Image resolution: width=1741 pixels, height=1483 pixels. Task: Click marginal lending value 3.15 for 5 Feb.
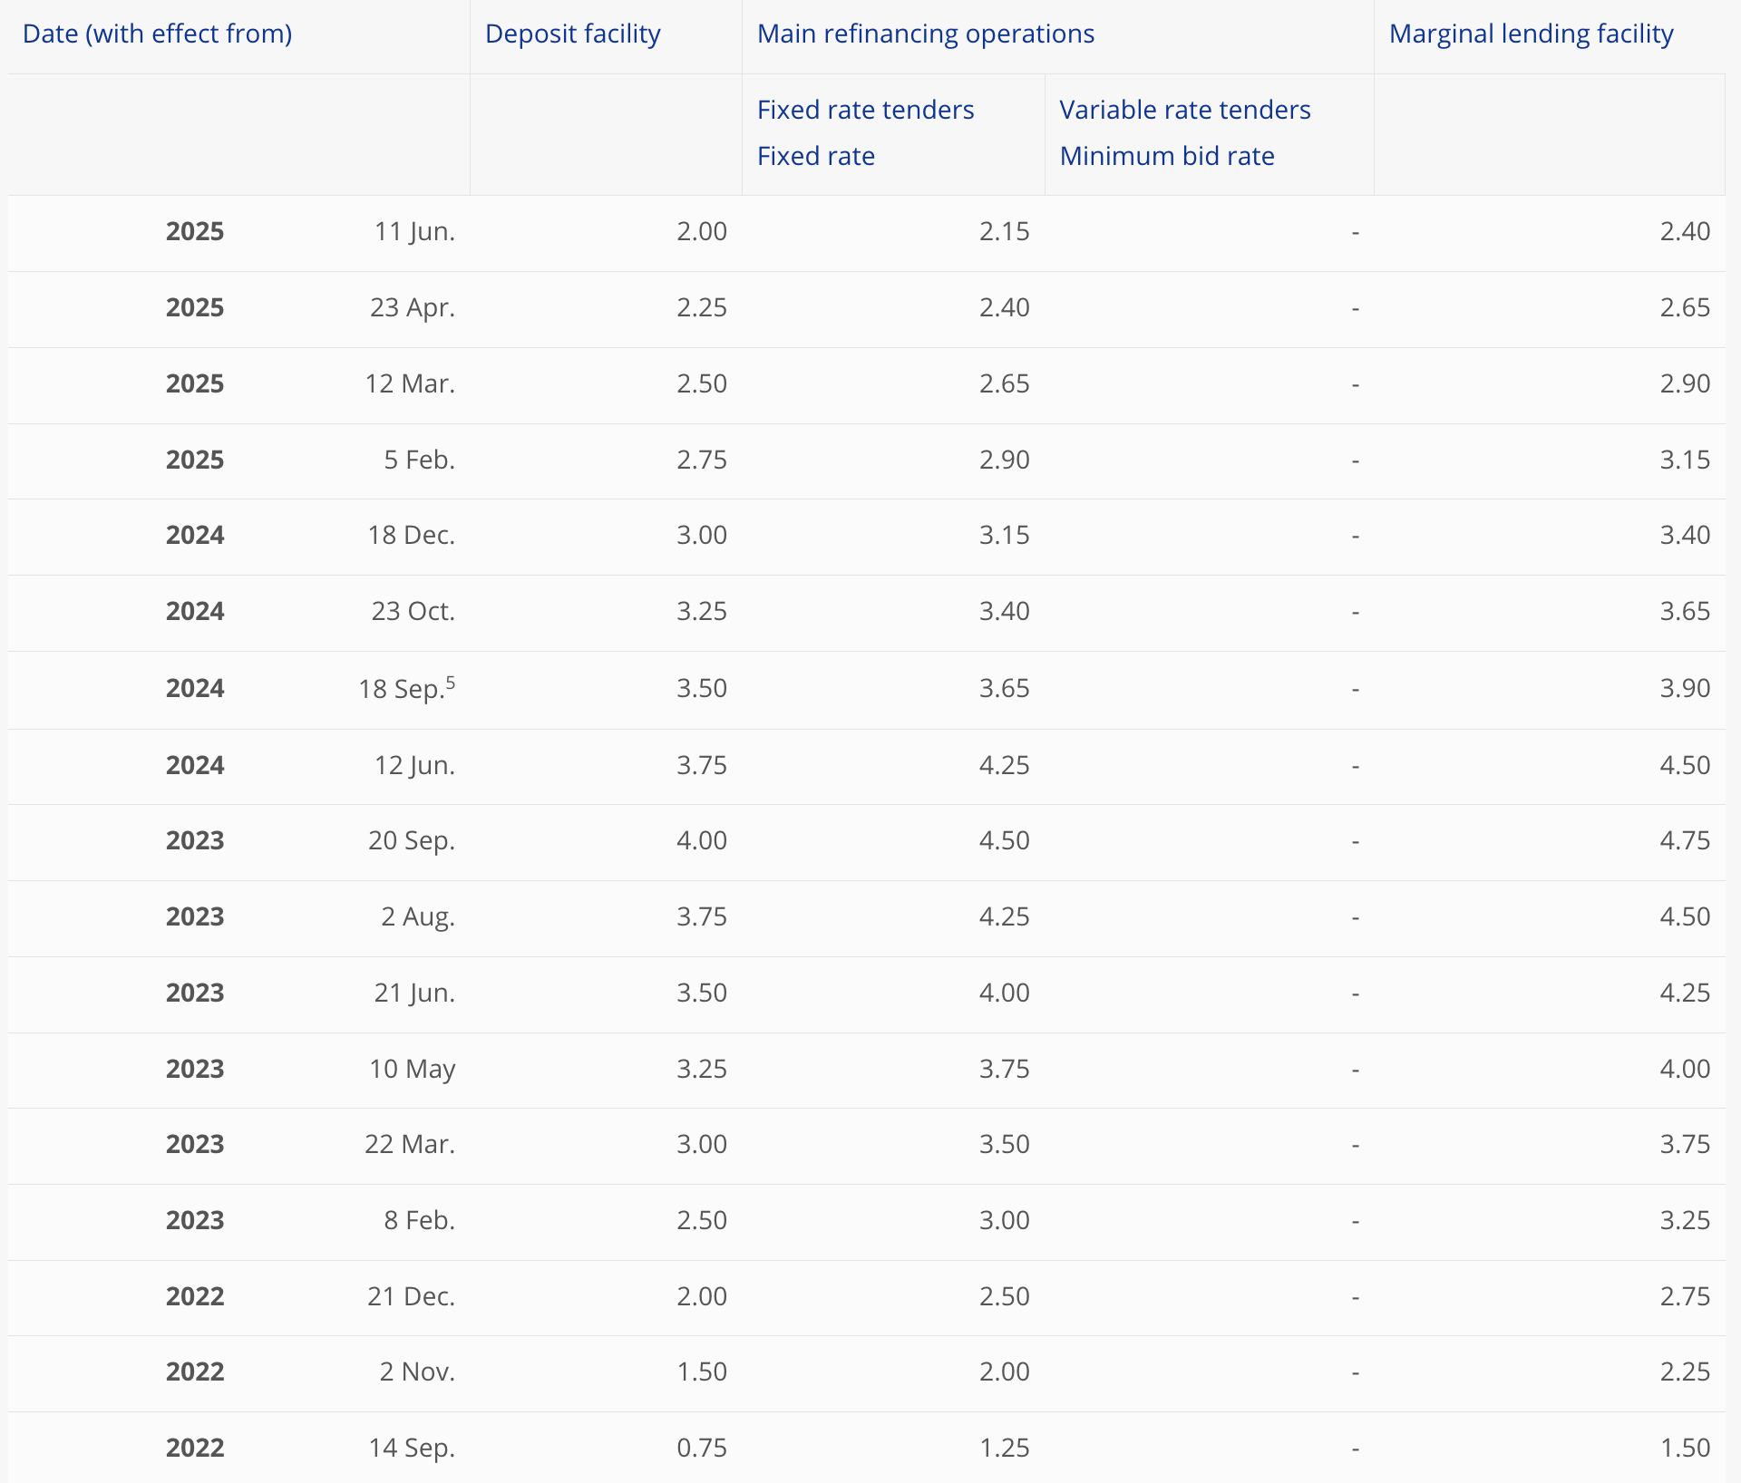(x=1684, y=460)
